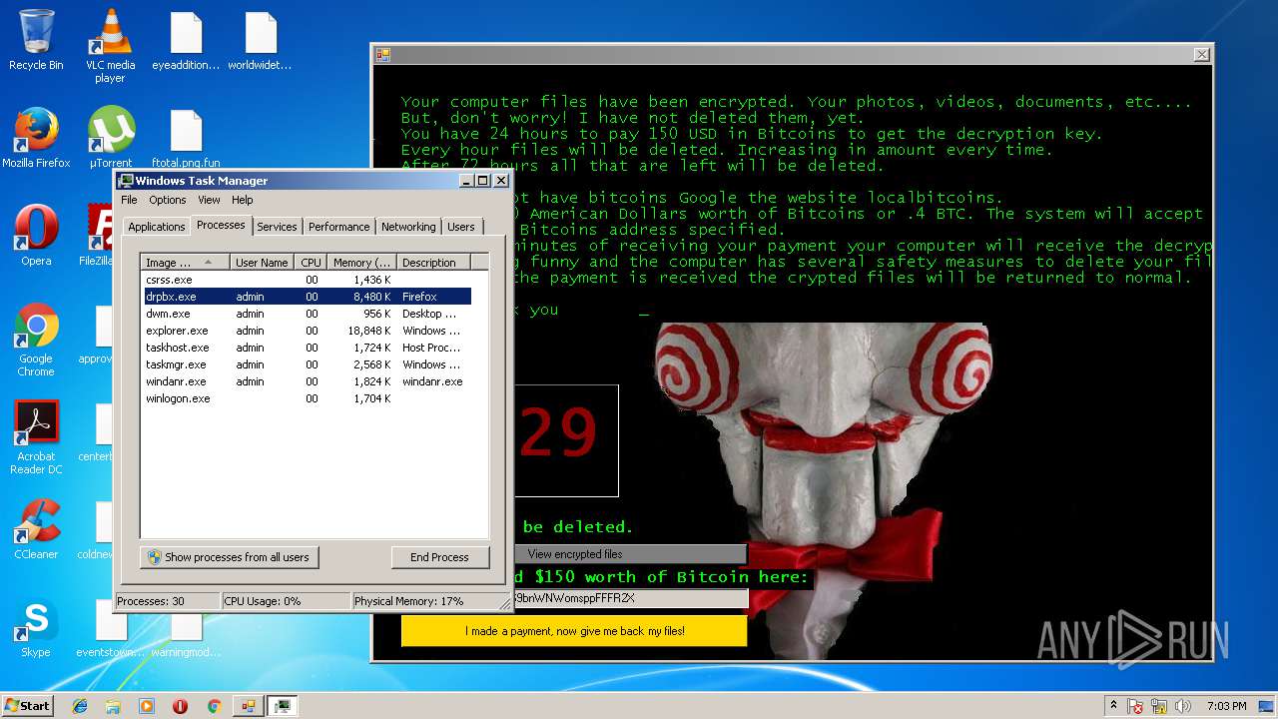Open the File menu in Task Manager

(129, 200)
